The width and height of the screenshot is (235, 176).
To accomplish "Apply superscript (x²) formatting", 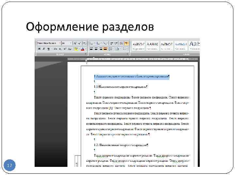I will pyautogui.click(x=65, y=49).
